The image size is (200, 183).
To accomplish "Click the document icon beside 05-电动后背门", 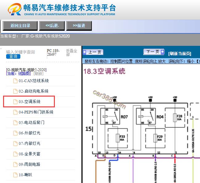I will pyautogui.click(x=15, y=123).
